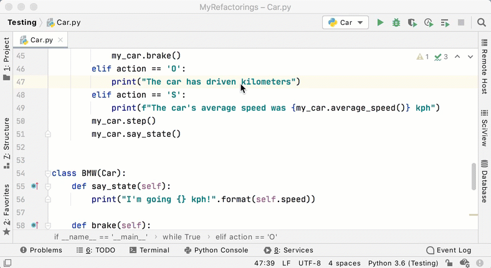Open the Python 3.6 (Testing) interpreter selector

coord(402,264)
